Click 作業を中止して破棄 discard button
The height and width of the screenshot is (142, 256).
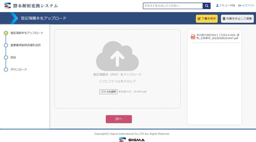pos(237,18)
